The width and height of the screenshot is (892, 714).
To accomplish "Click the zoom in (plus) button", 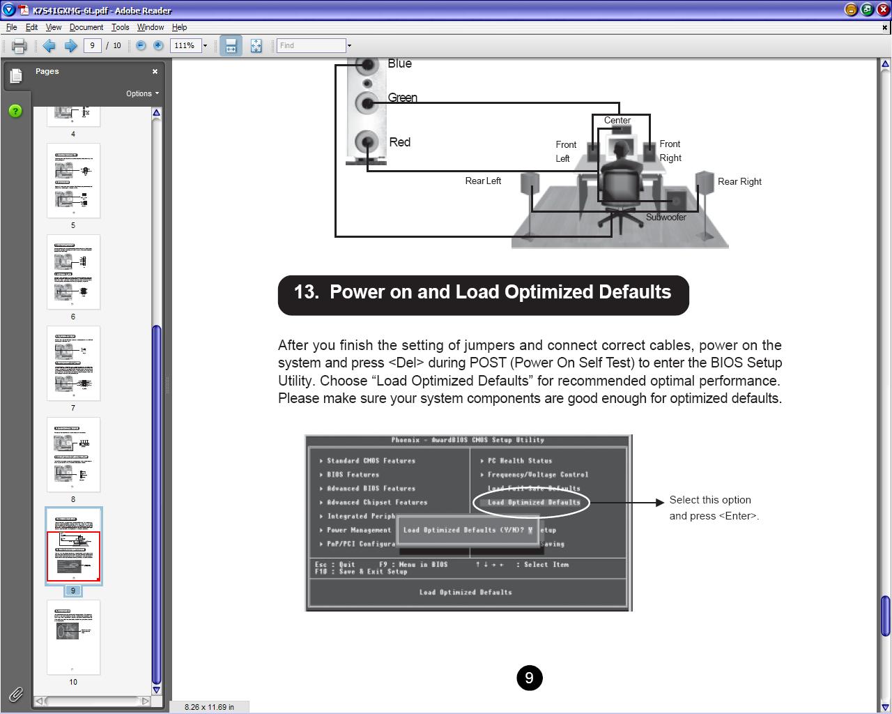I will click(158, 45).
